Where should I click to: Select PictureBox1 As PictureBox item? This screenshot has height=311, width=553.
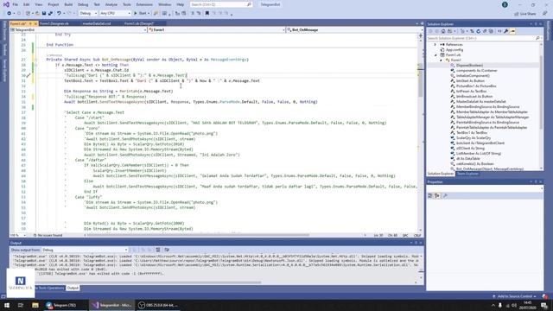pyautogui.click(x=476, y=86)
